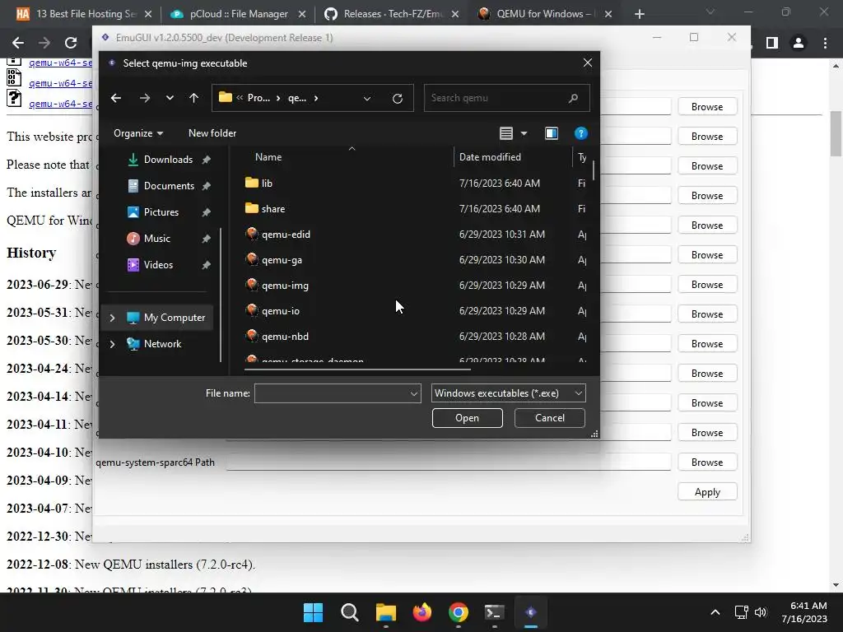The height and width of the screenshot is (632, 843).
Task: Click the Apply button in EmuGUI
Action: [707, 492]
